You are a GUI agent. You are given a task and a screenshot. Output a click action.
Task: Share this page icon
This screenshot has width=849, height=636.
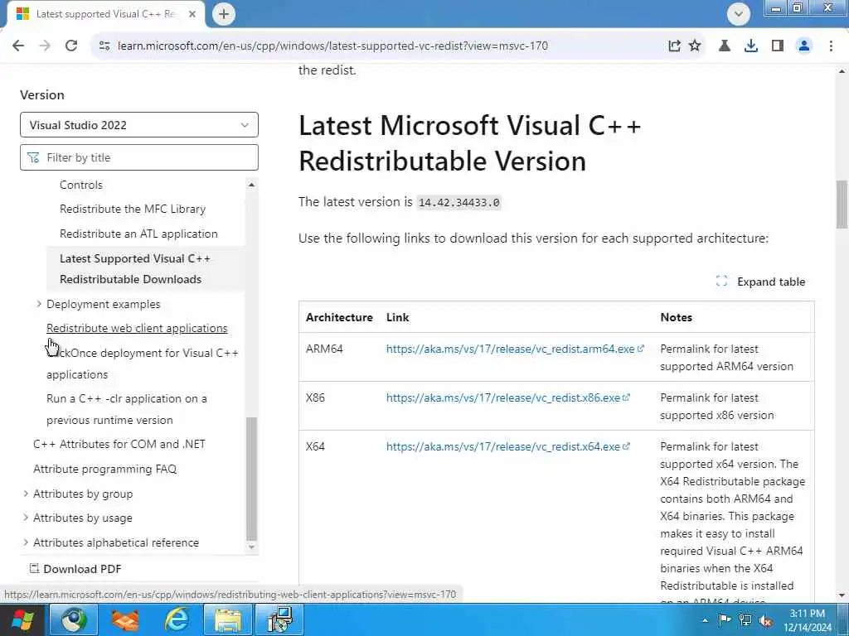tap(674, 46)
